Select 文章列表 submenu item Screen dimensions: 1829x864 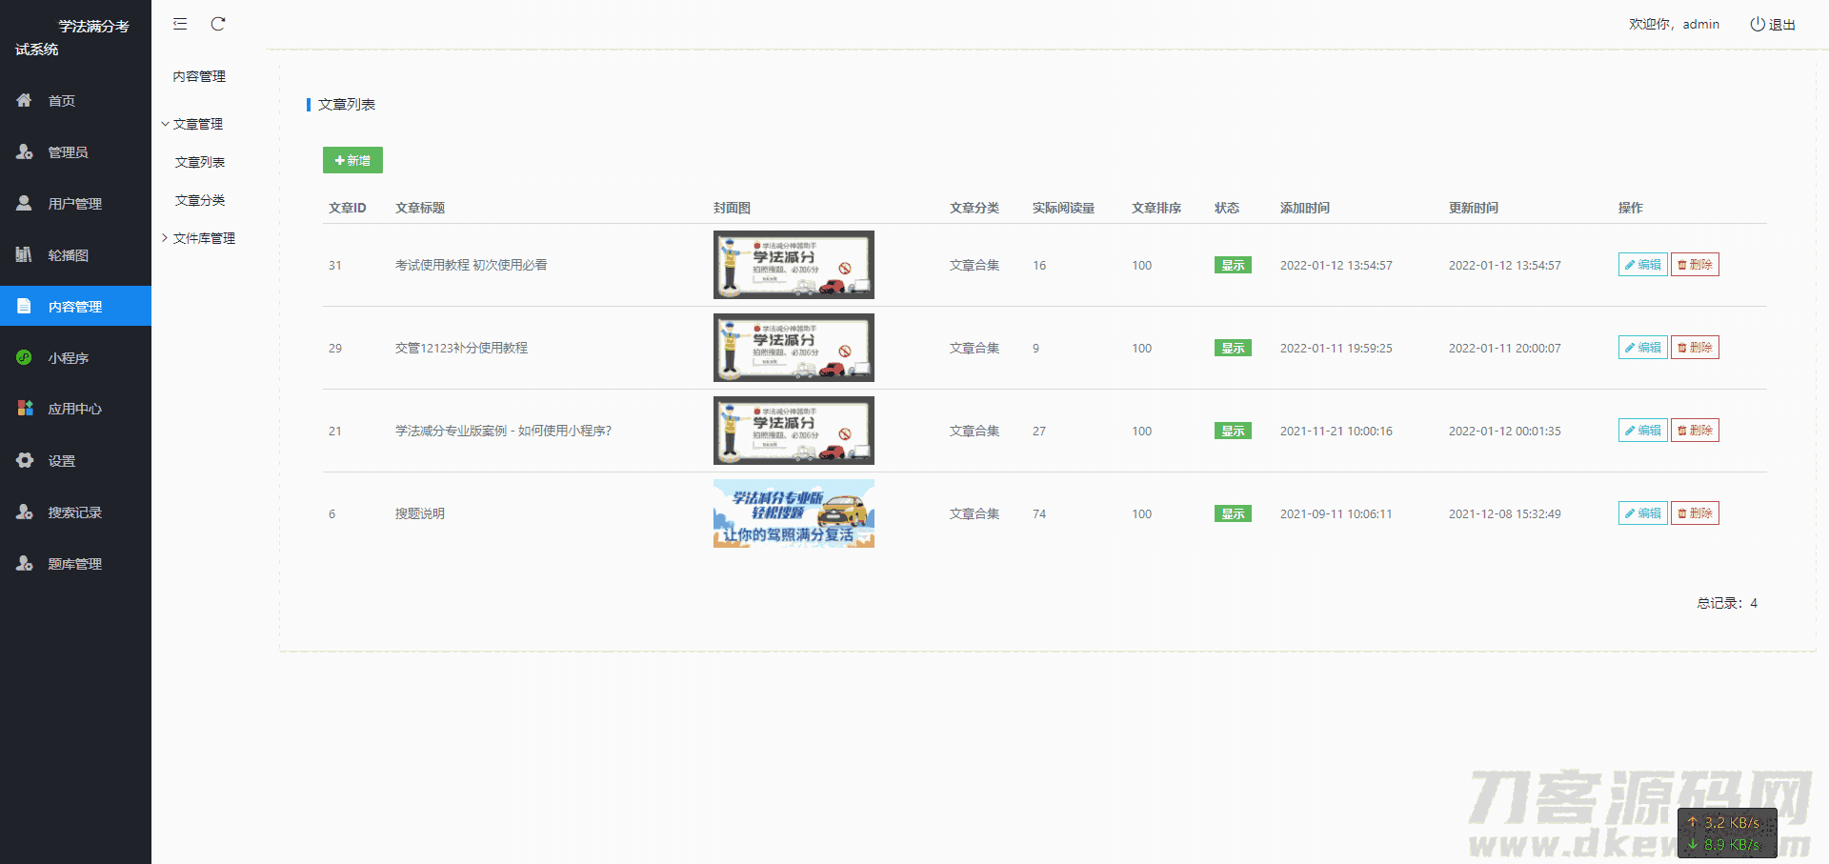[x=200, y=162]
